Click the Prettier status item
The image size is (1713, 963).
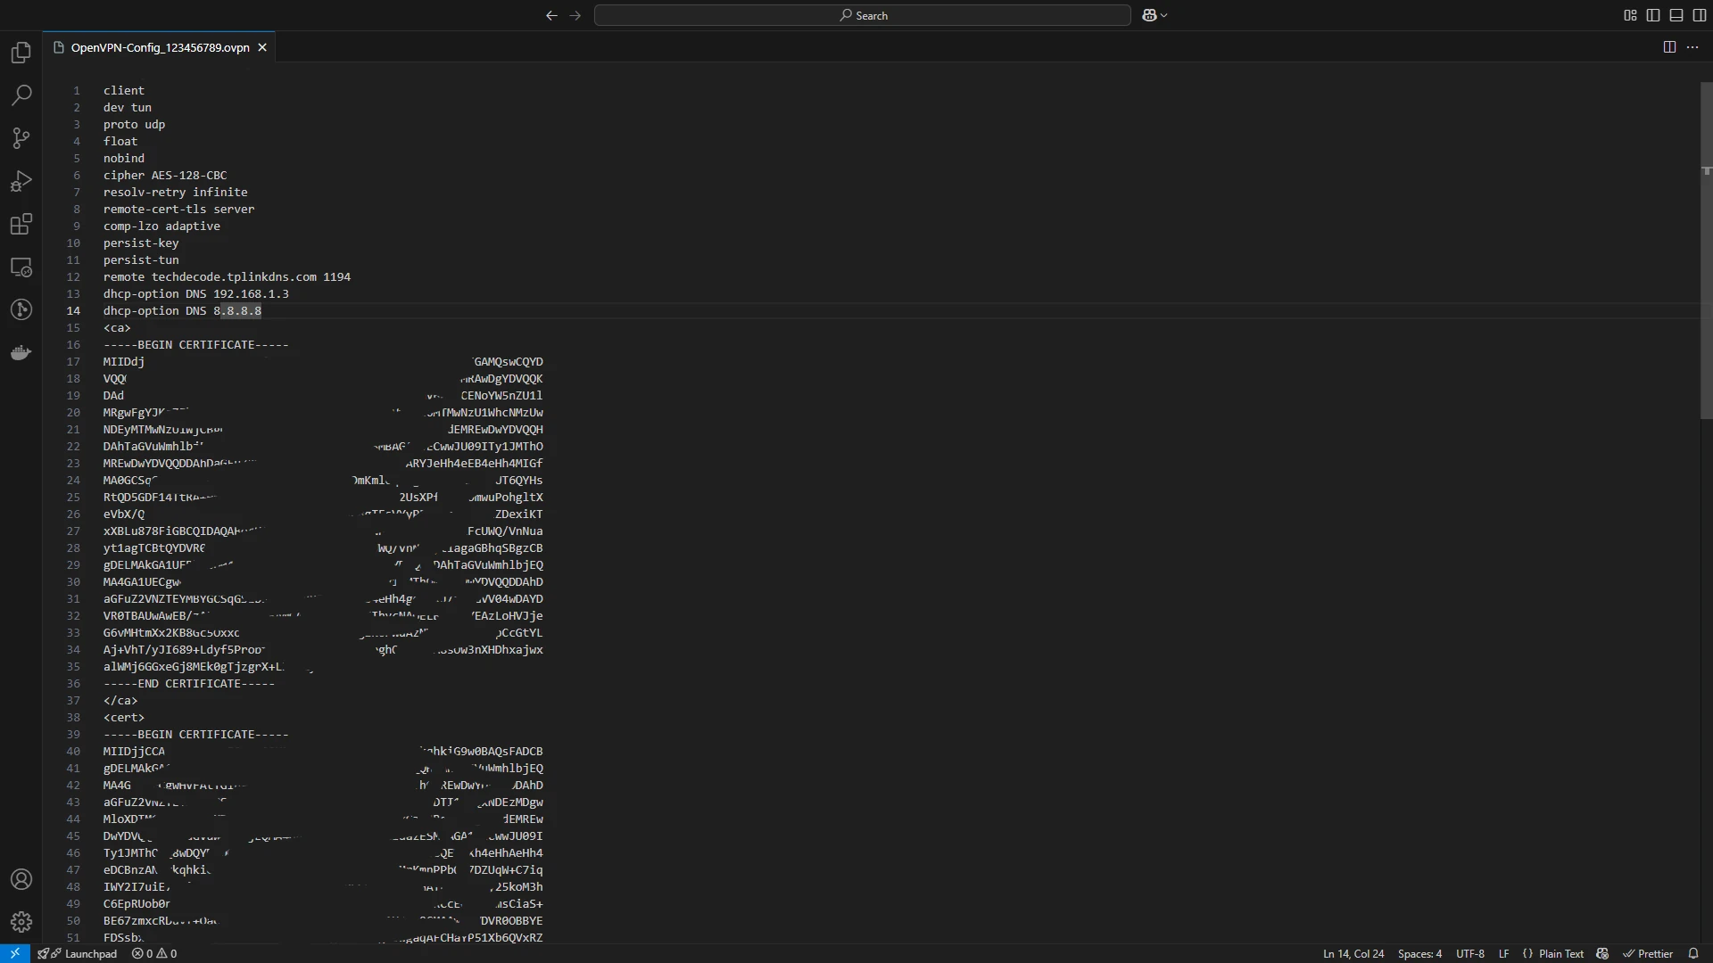[1648, 953]
